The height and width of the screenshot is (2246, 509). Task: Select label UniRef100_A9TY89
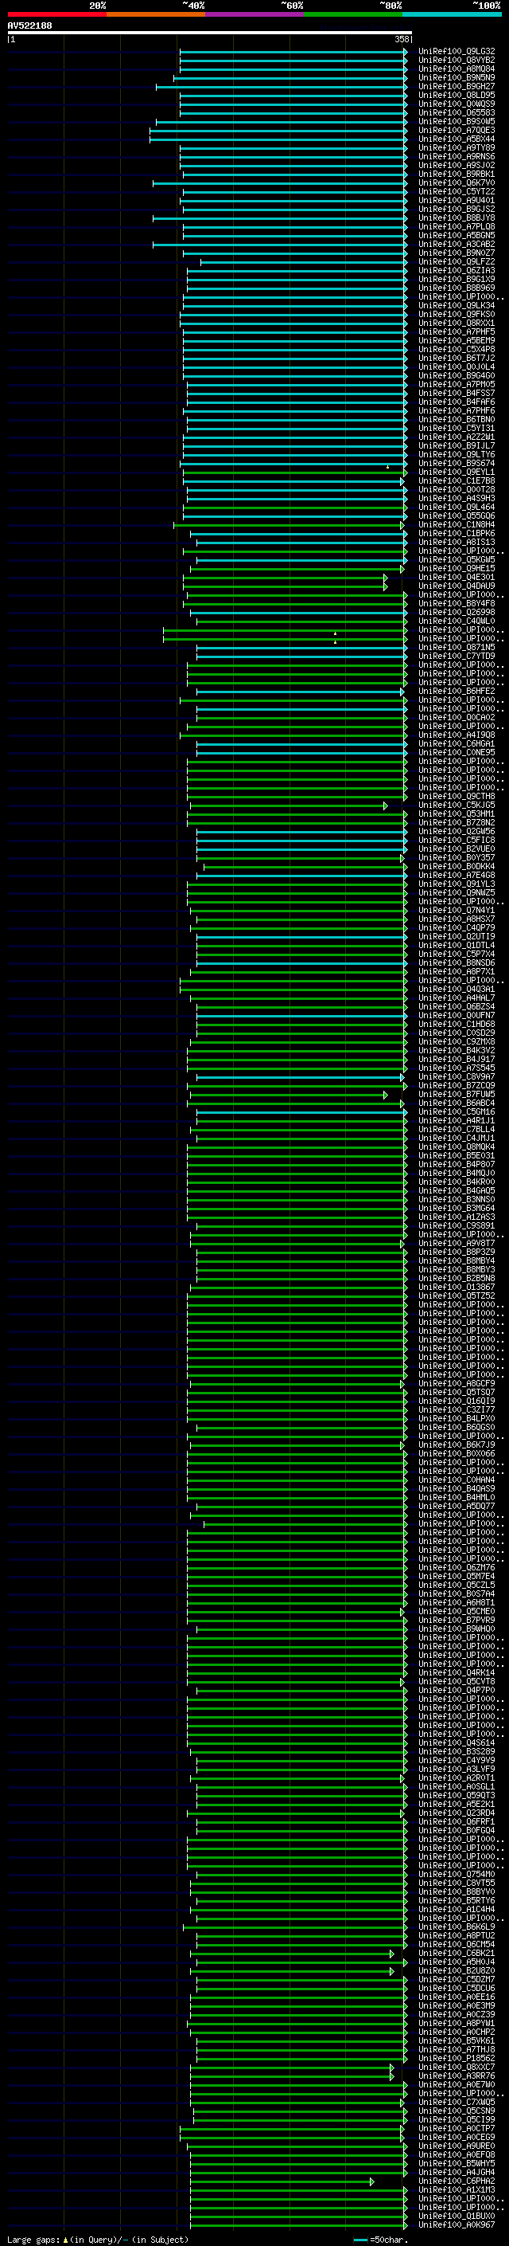coord(457,147)
